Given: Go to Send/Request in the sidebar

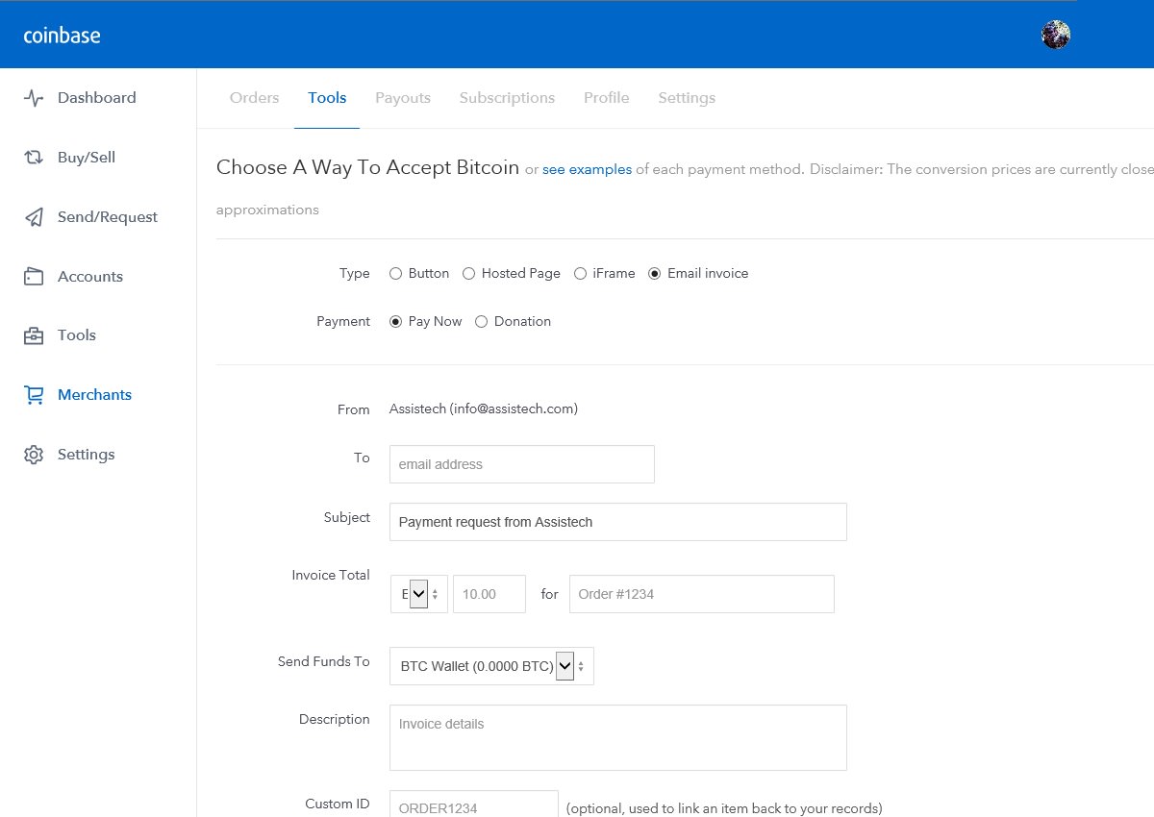Looking at the screenshot, I should point(108,217).
